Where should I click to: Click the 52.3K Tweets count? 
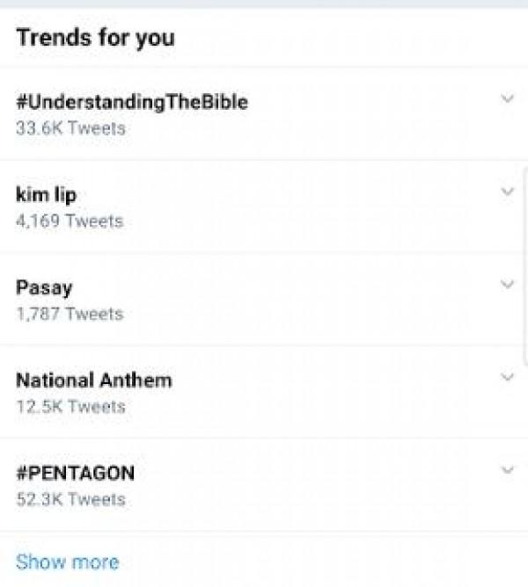(71, 499)
